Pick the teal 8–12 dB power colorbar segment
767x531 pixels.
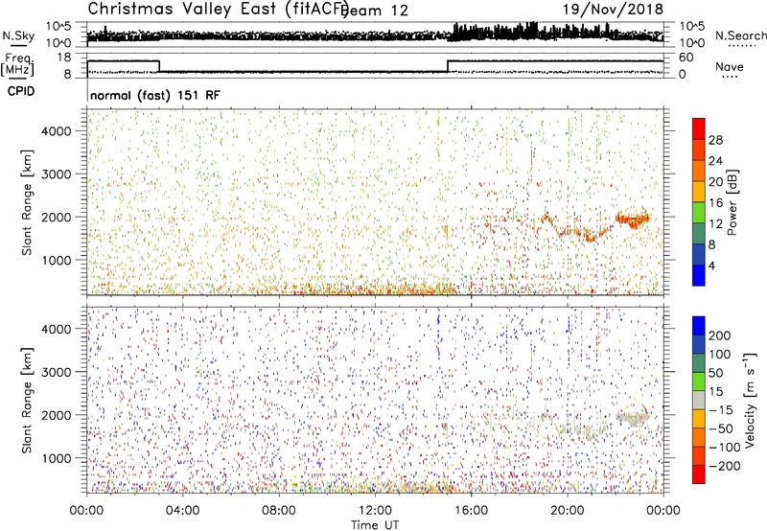tap(699, 233)
